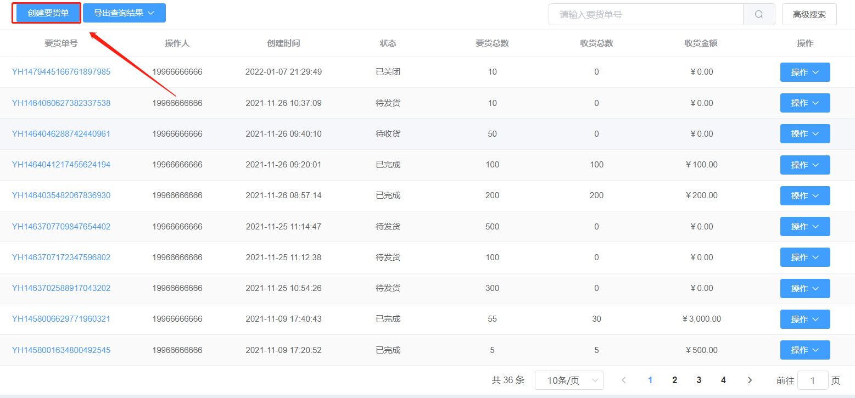Image resolution: width=855 pixels, height=398 pixels.
Task: Open order YH1463707709847654402
Action: [61, 226]
